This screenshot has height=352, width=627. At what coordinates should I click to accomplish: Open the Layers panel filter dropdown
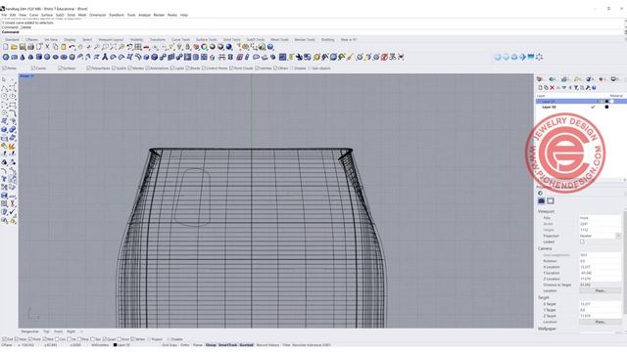pos(576,88)
